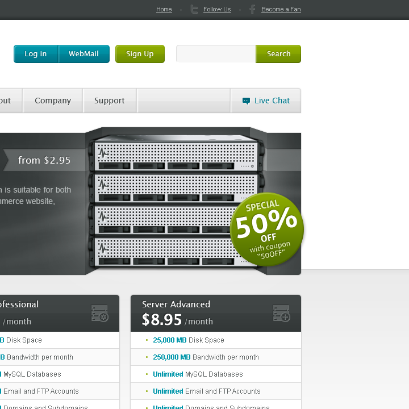Click the 'from $2.95' price ribbon
409x409 pixels.
click(x=44, y=160)
